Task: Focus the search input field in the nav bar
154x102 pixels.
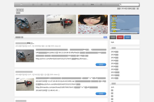Action: tap(129, 5)
